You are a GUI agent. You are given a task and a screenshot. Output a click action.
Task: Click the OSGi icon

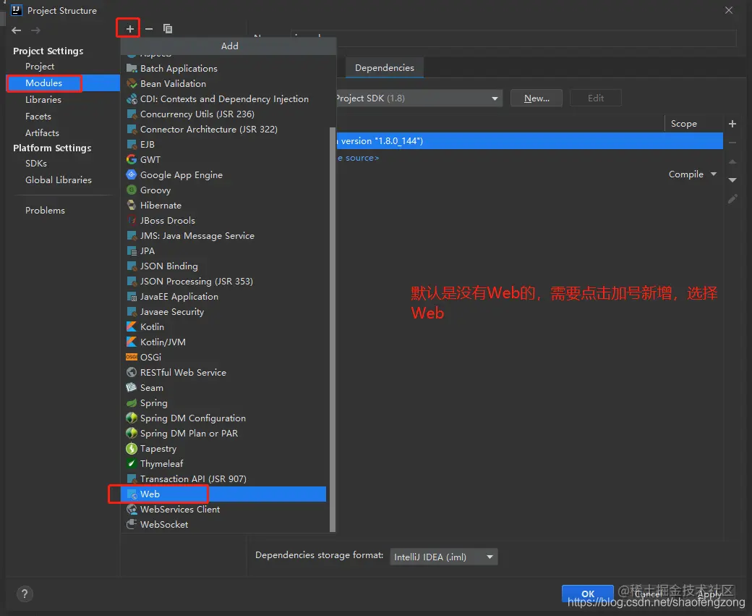pyautogui.click(x=132, y=357)
